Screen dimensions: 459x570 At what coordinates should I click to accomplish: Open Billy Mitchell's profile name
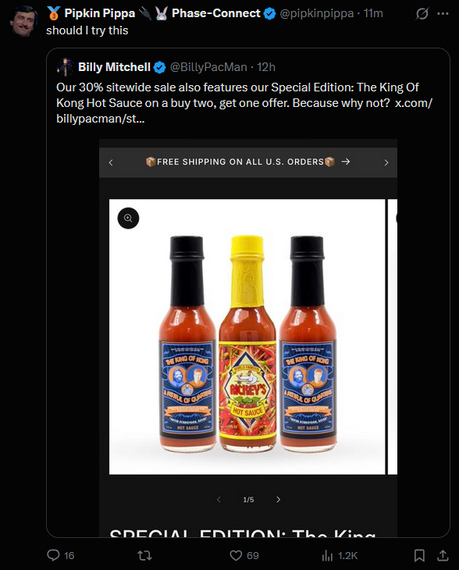[x=114, y=67]
